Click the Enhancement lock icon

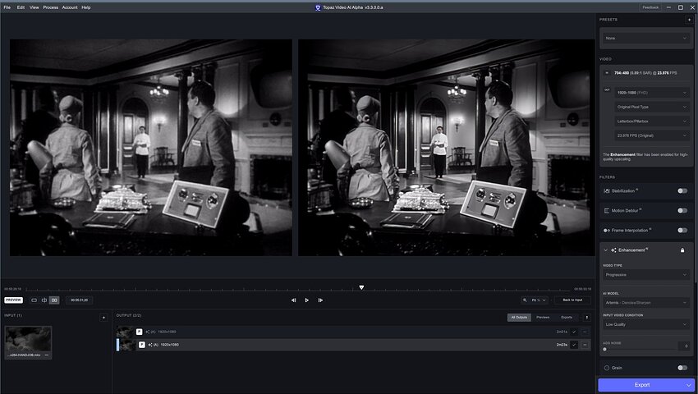[x=682, y=250]
